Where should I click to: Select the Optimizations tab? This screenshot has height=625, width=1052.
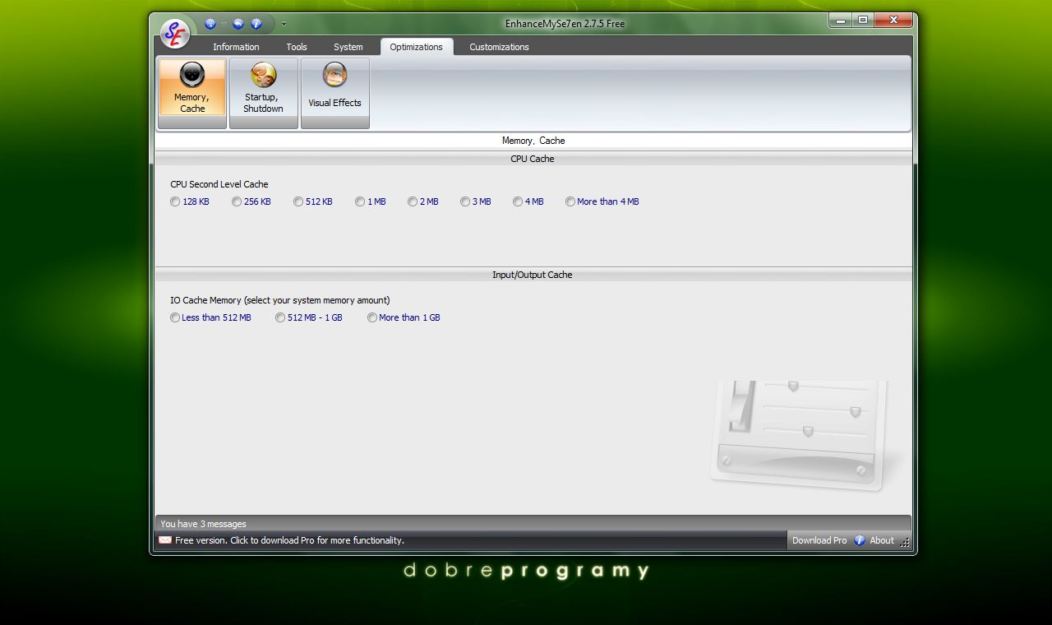tap(416, 47)
